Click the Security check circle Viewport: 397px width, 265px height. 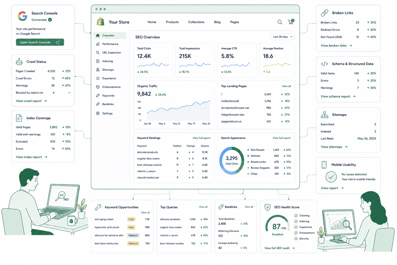(296, 239)
